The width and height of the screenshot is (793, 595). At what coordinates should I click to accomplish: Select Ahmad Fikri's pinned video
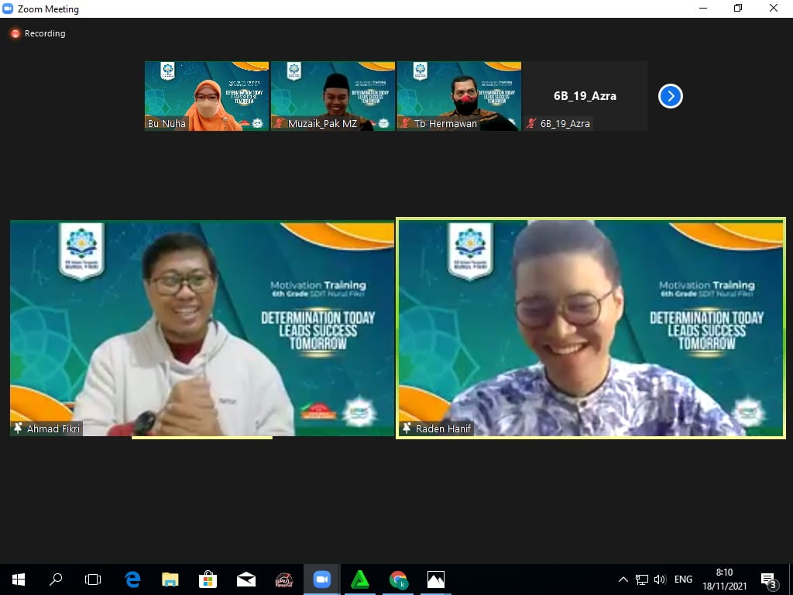coord(202,328)
